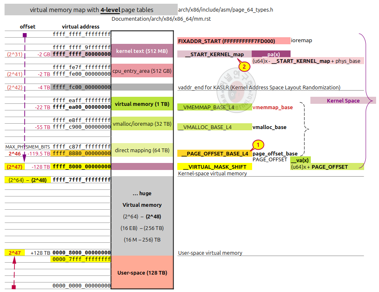Select address 0000_8000_00000000

pyautogui.click(x=82, y=253)
